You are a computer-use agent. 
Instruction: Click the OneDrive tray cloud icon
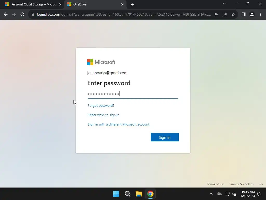[x=220, y=194]
